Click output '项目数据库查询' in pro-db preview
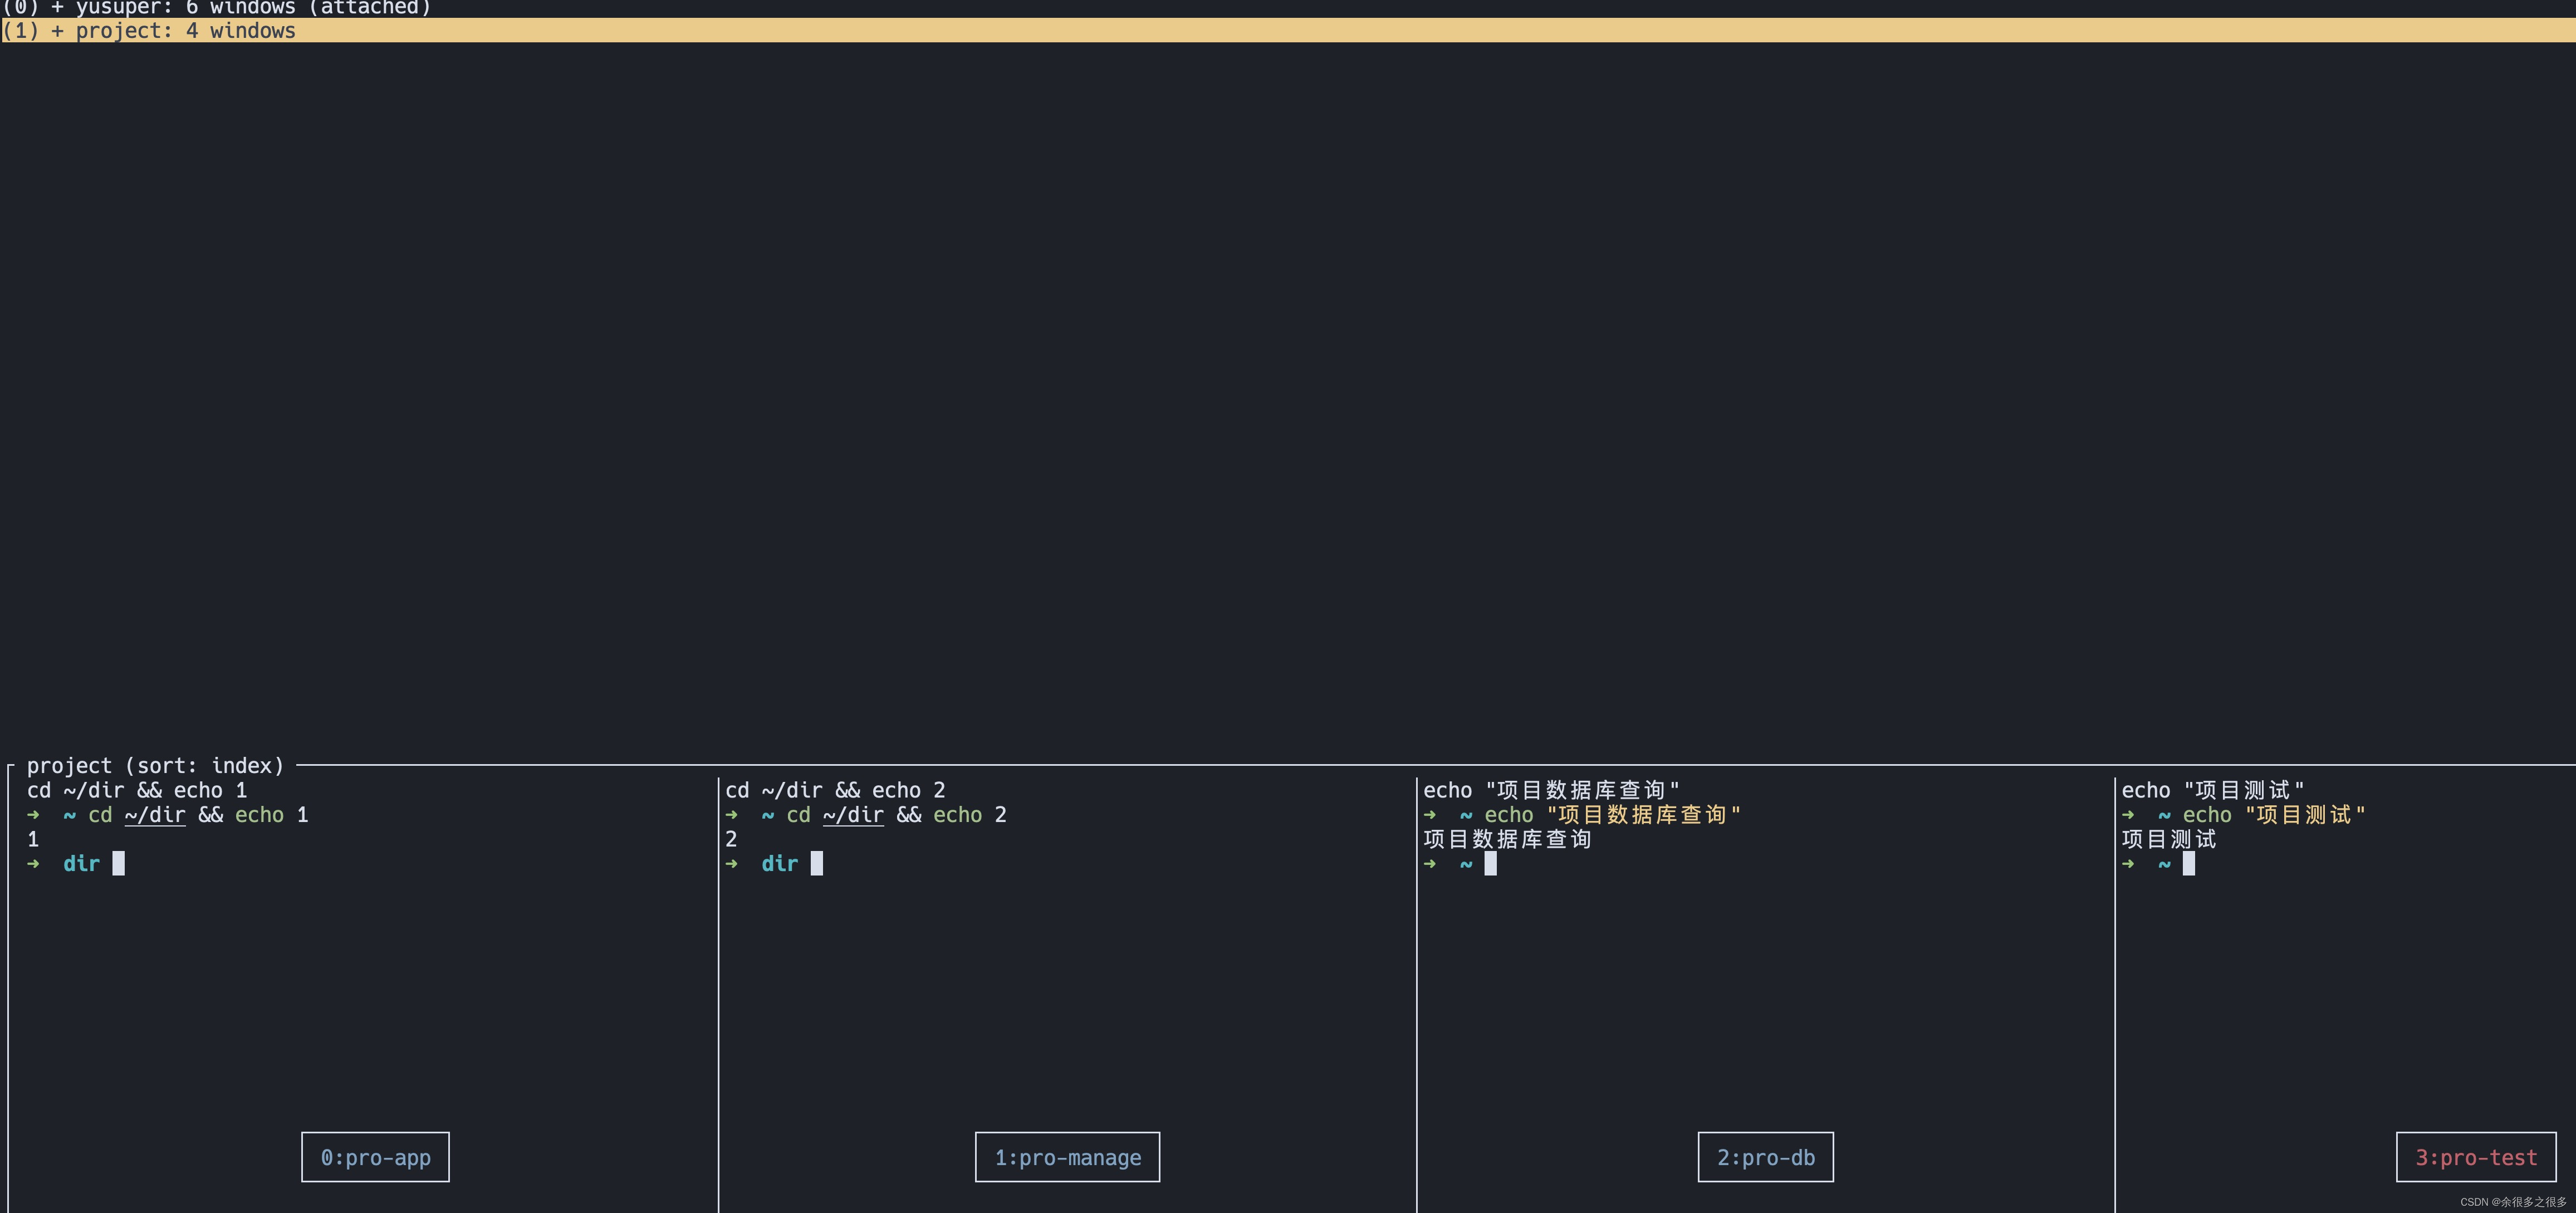Viewport: 2576px width, 1213px height. pyautogui.click(x=1507, y=839)
